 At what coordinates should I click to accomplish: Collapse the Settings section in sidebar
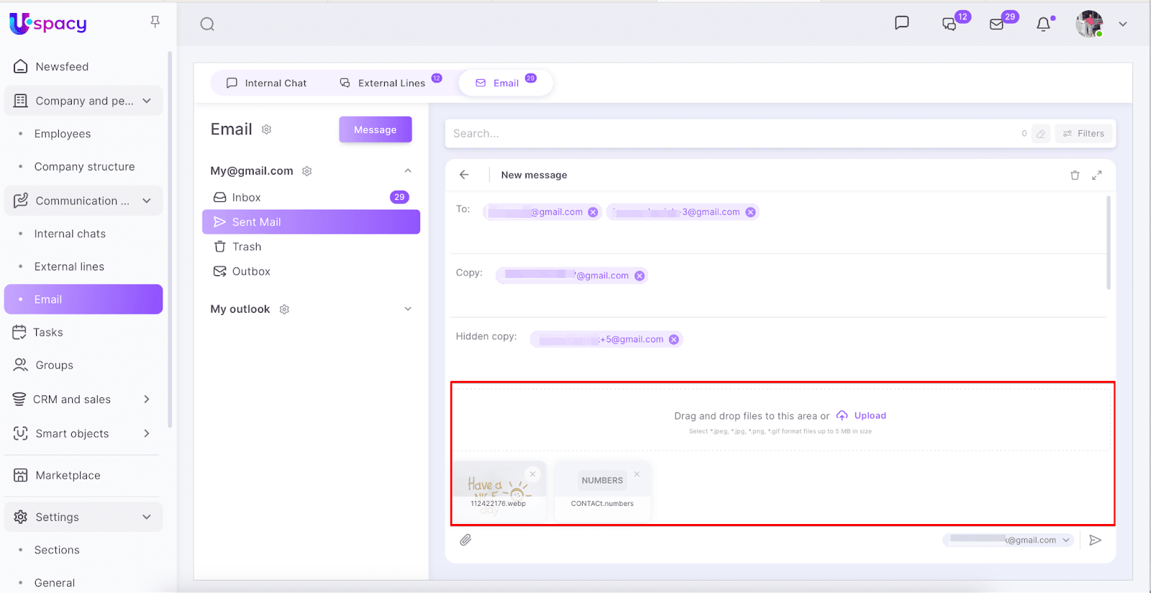point(147,517)
